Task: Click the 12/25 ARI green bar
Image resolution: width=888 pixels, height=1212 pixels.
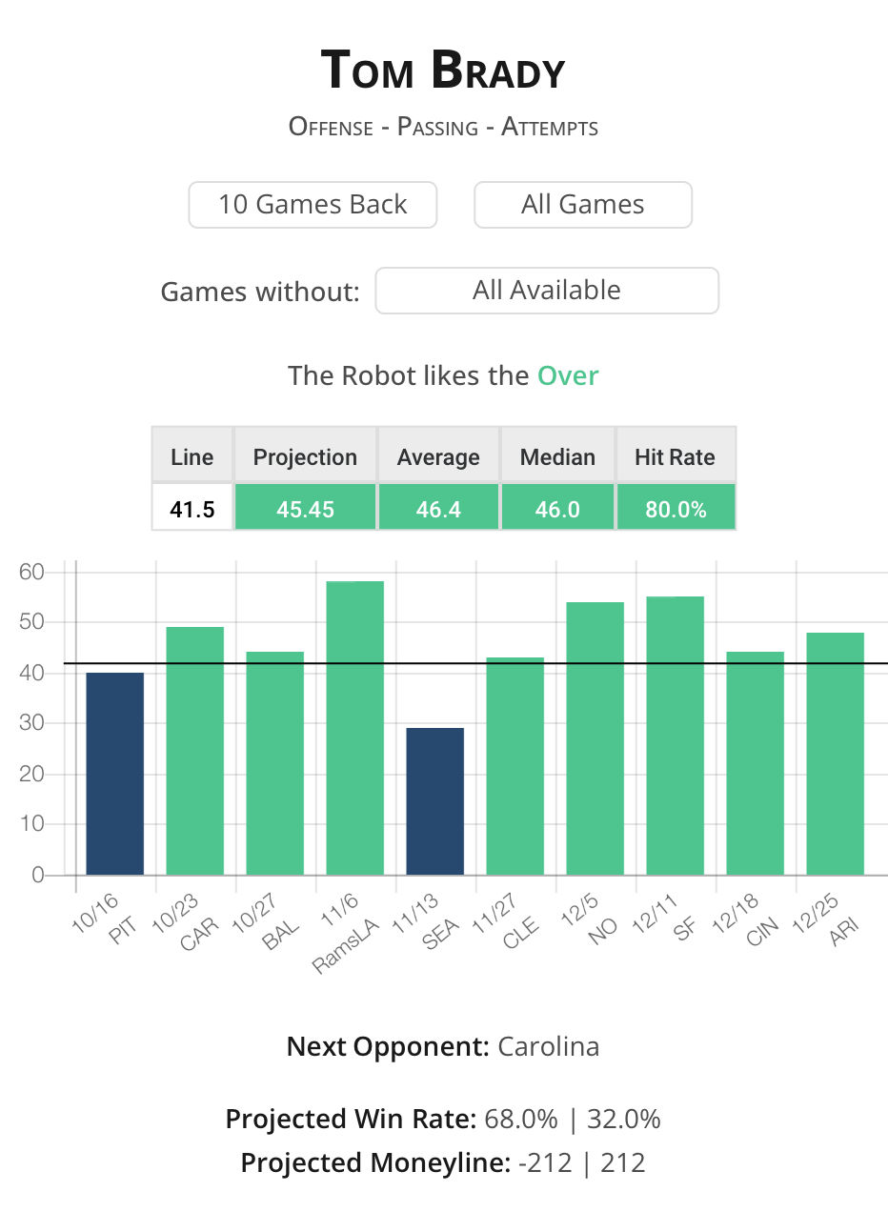Action: 836,754
